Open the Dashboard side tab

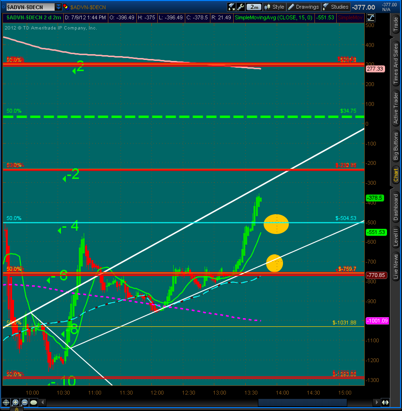pos(395,207)
